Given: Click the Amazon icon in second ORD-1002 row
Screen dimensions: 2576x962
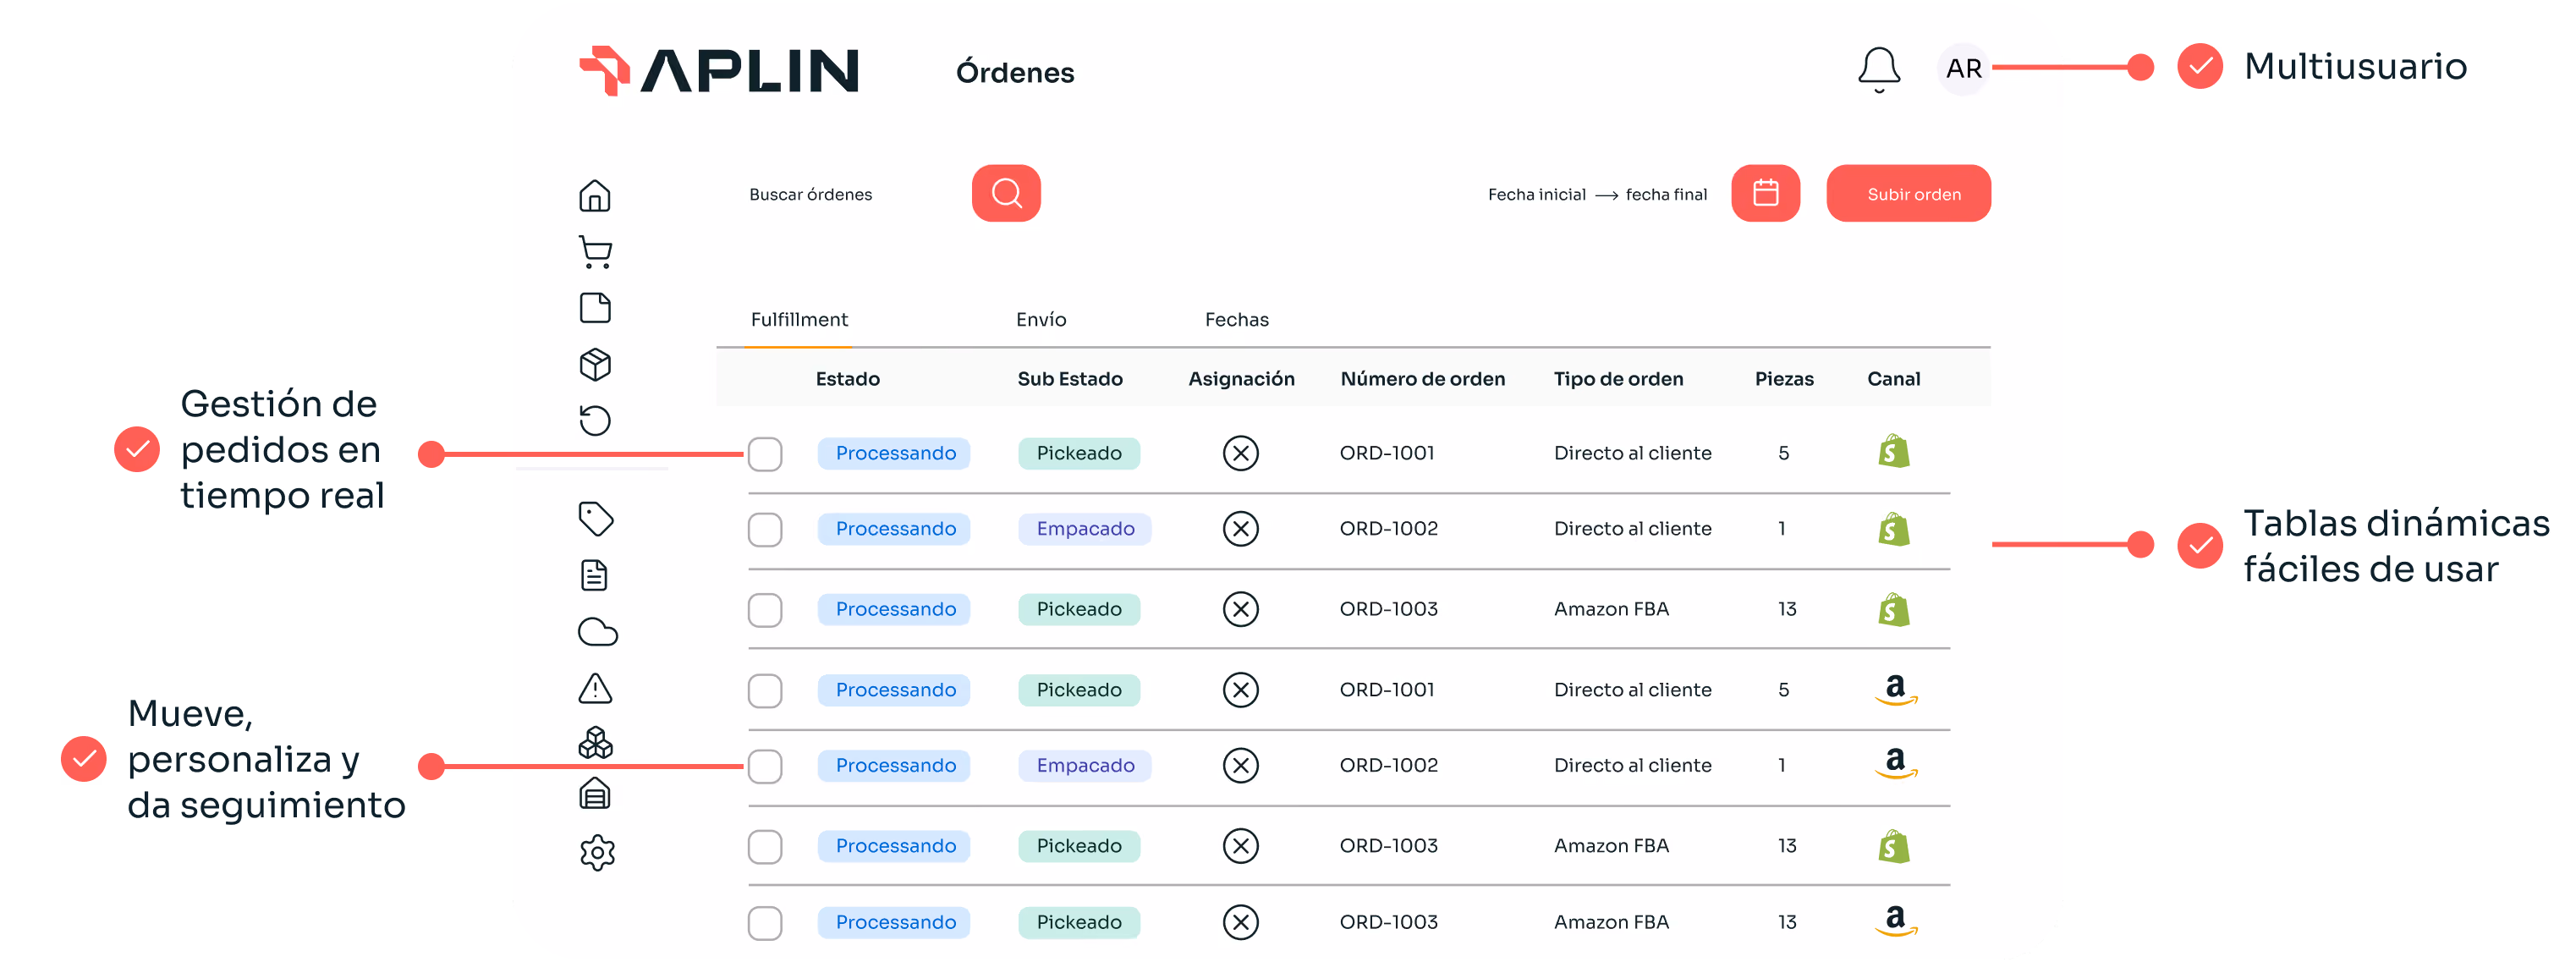Looking at the screenshot, I should 1894,763.
